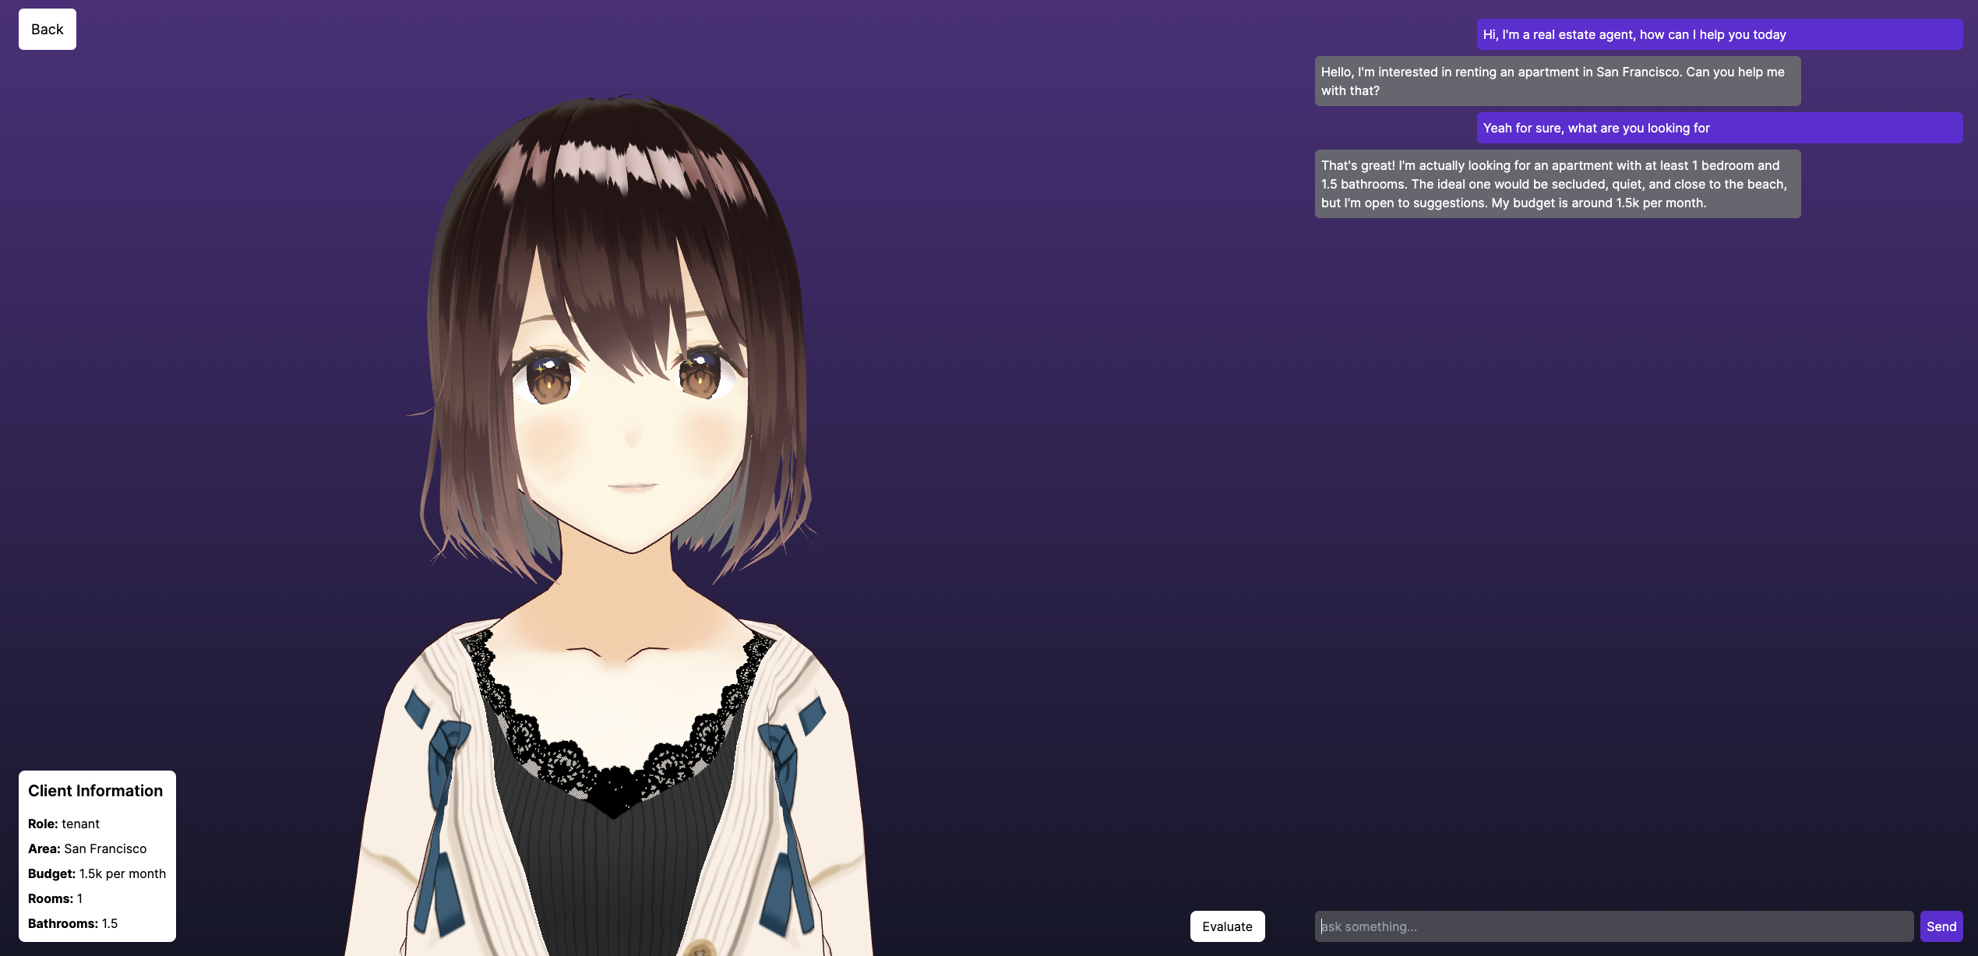Viewport: 1978px width, 956px height.
Task: Click the client's San Francisco apartment message
Action: click(x=1557, y=81)
